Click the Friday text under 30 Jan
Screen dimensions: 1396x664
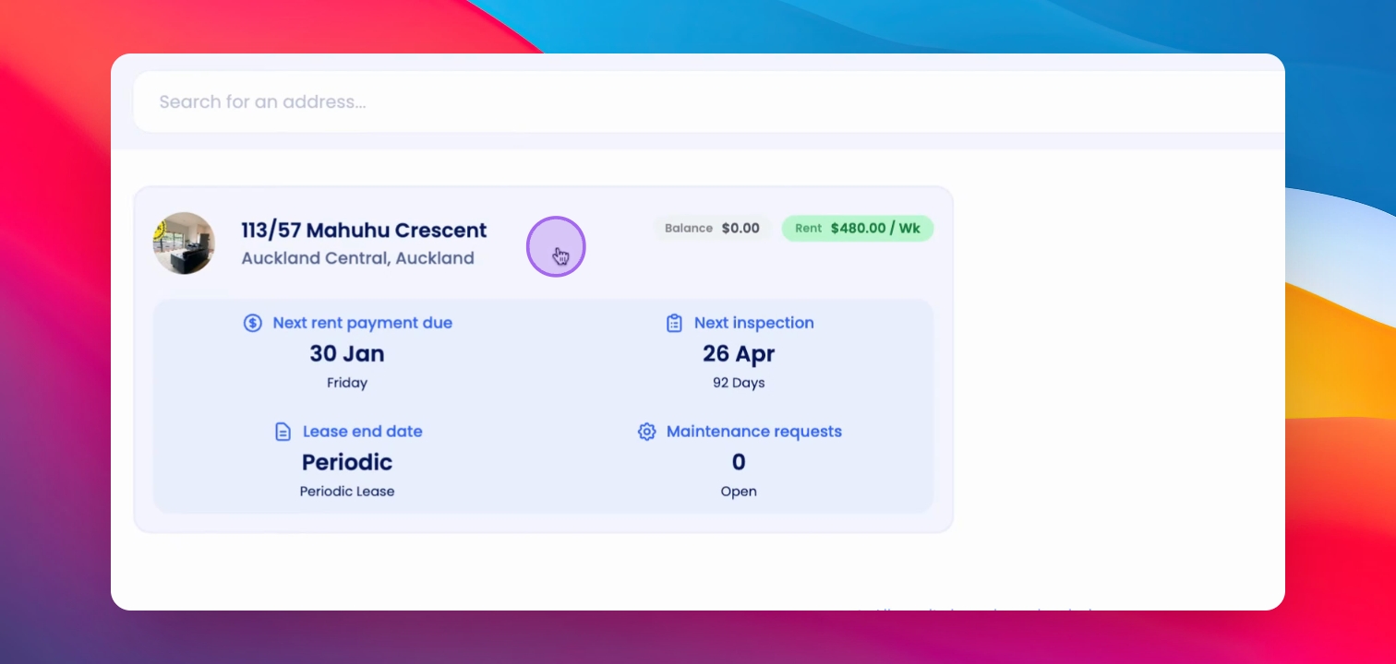tap(347, 383)
